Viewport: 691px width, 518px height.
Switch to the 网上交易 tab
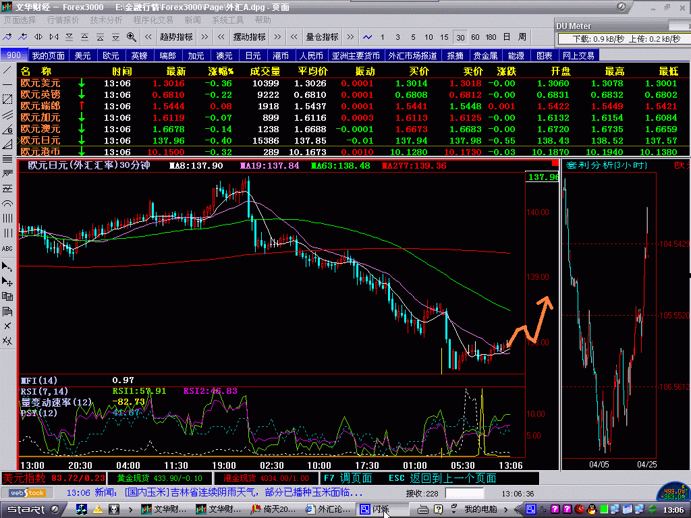pos(578,55)
